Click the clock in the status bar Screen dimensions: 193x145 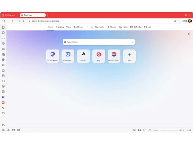point(189,130)
